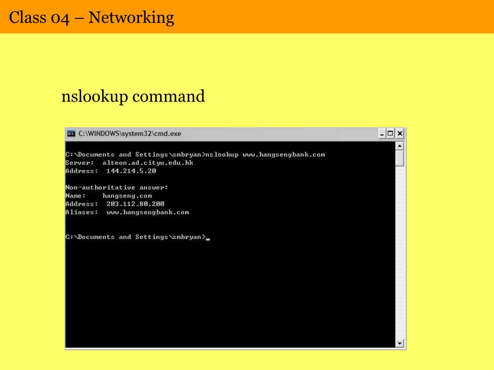The height and width of the screenshot is (370, 494).
Task: Maximize the cmd.exe window
Action: (x=390, y=134)
